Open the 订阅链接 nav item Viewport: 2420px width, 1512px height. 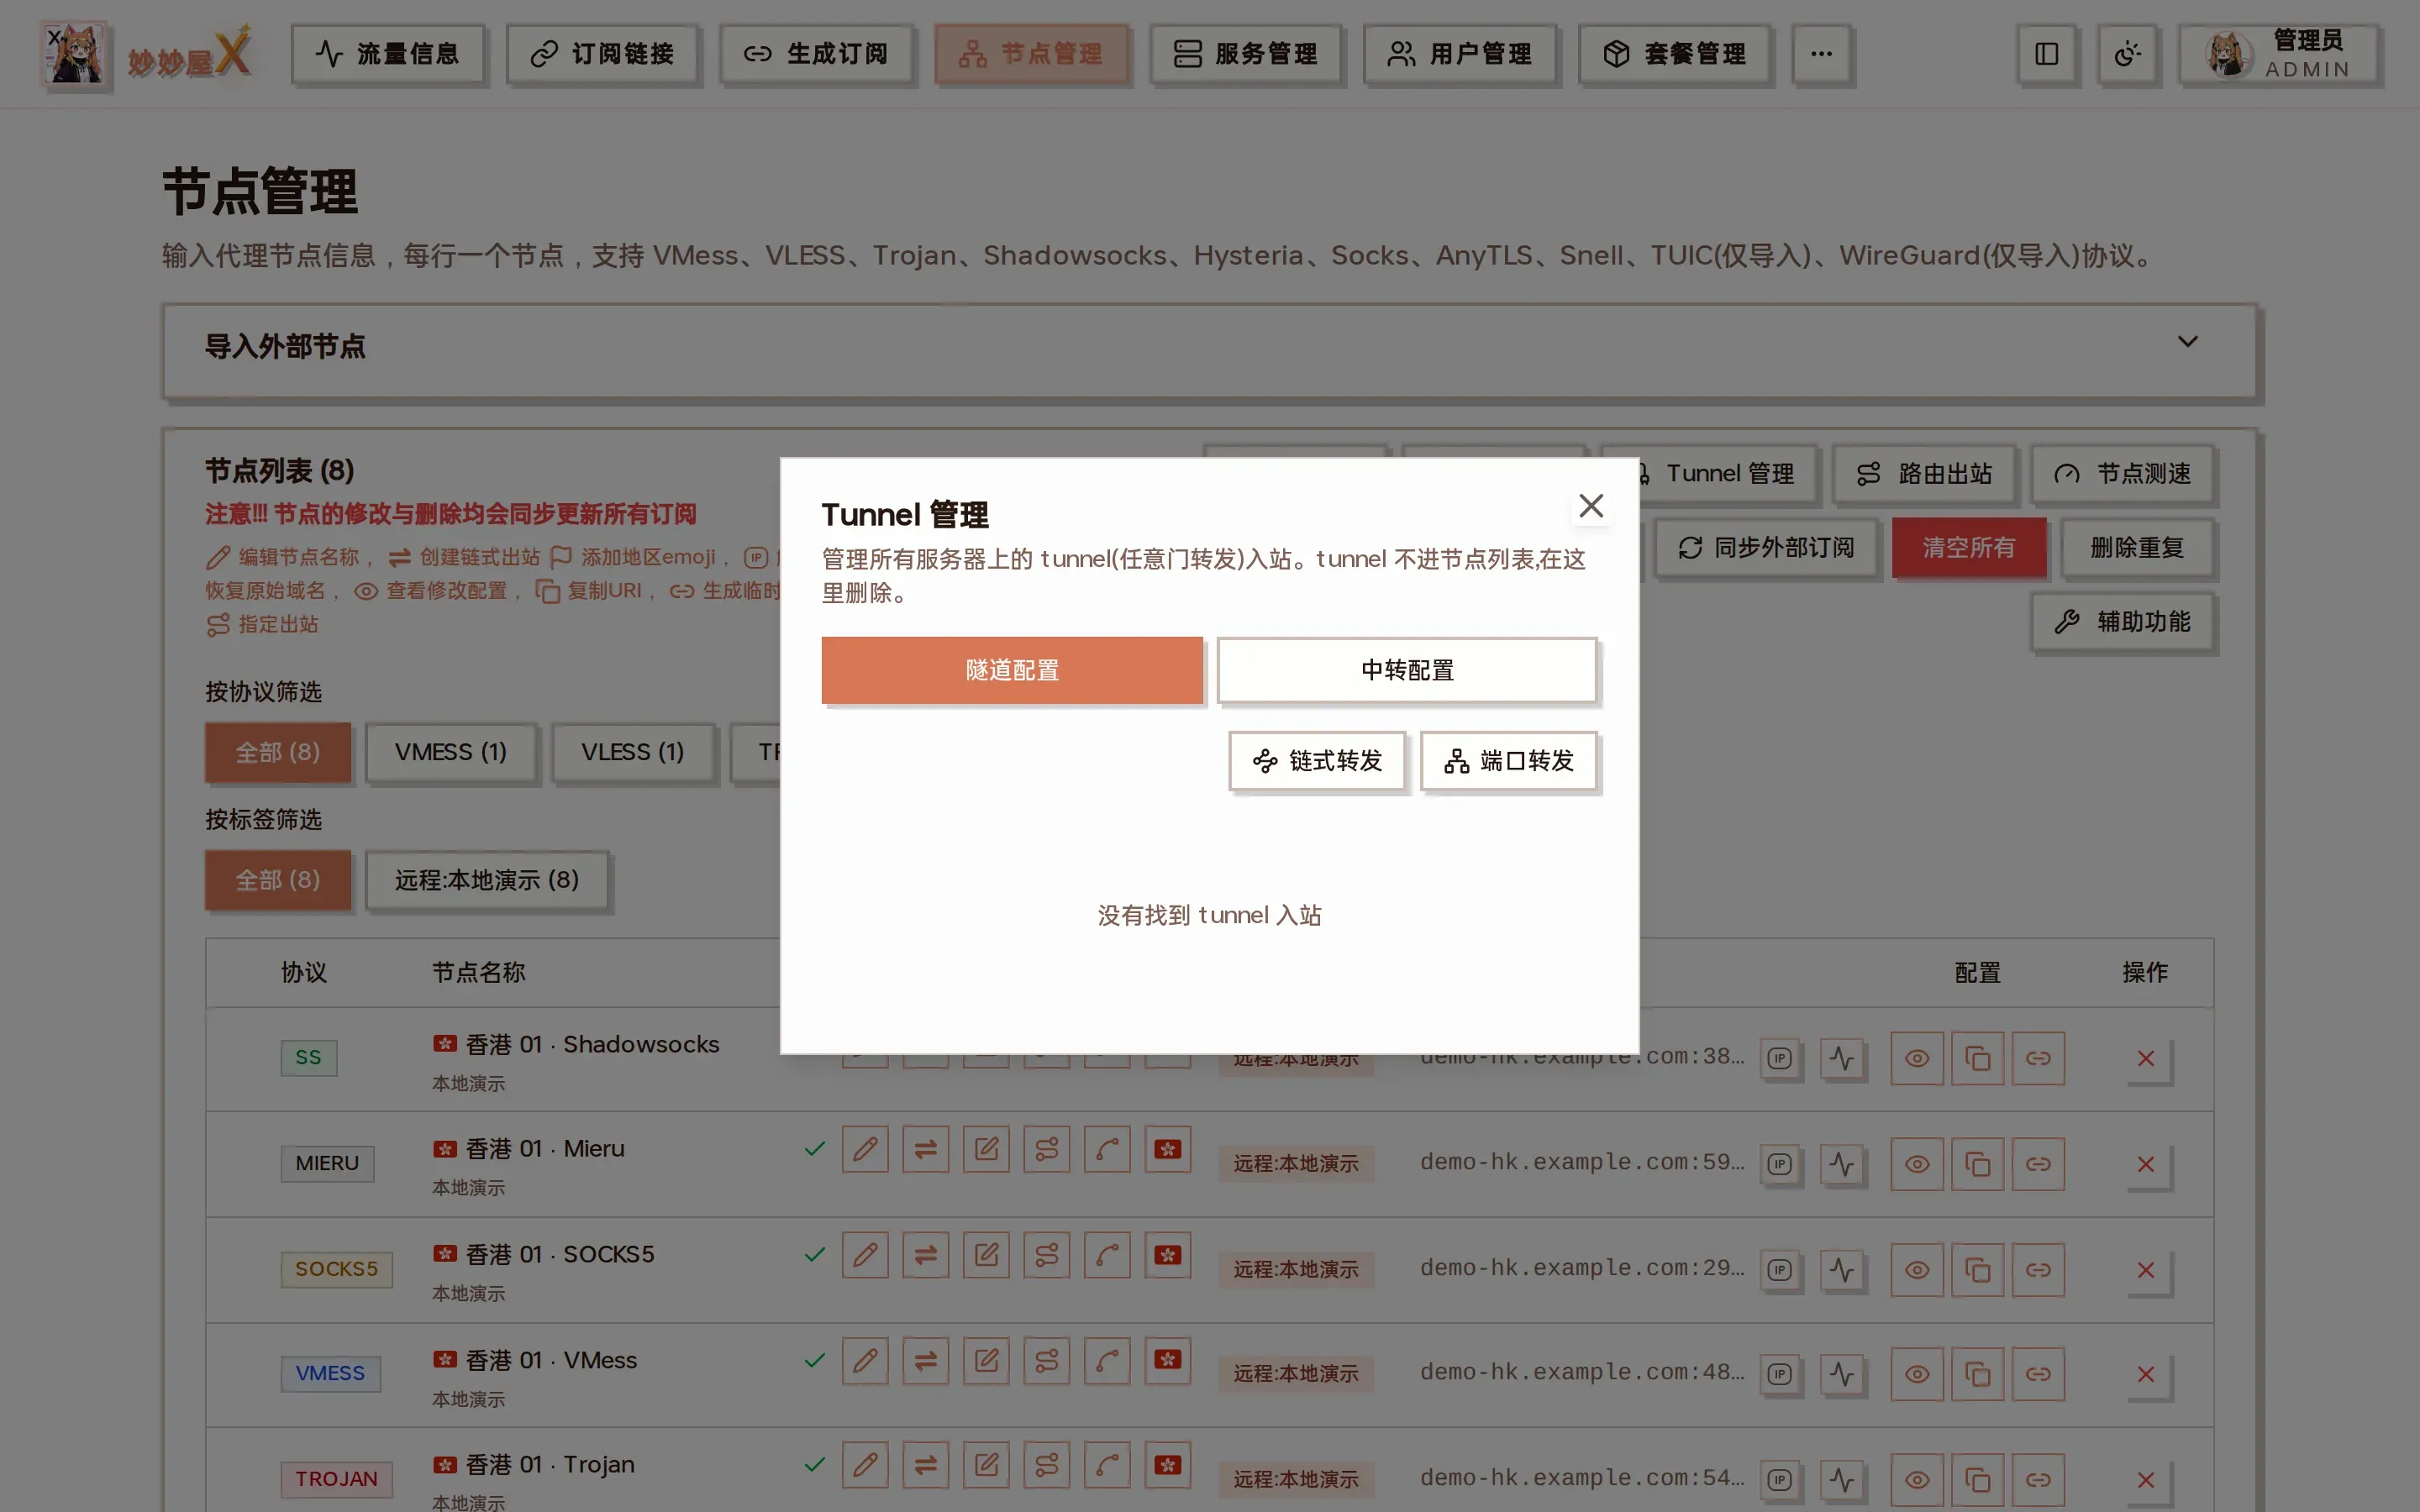602,53
